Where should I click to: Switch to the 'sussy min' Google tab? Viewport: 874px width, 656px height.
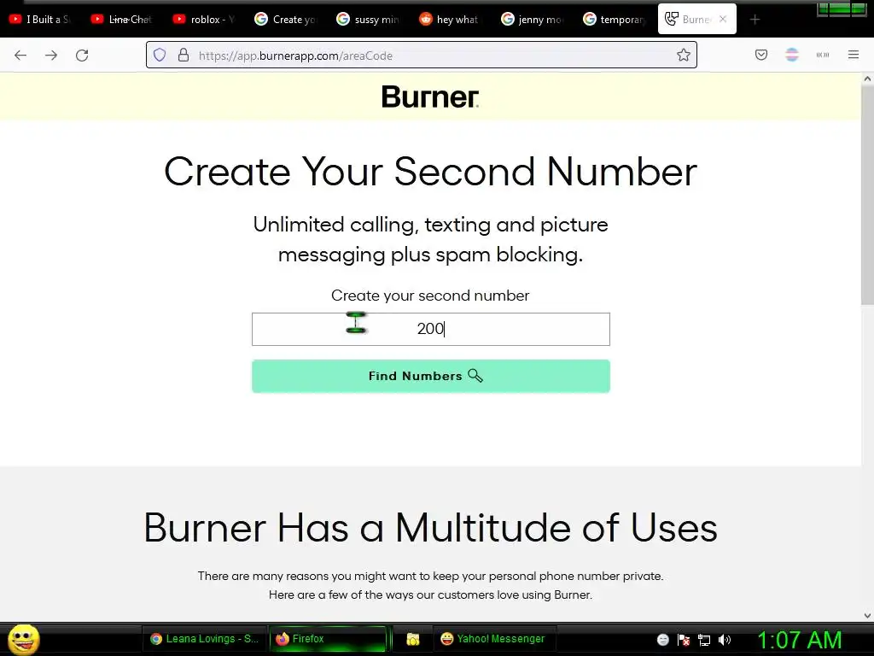[x=368, y=20]
